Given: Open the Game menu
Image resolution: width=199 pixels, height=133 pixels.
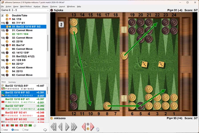Looking at the screenshot, I should pos(16,6).
